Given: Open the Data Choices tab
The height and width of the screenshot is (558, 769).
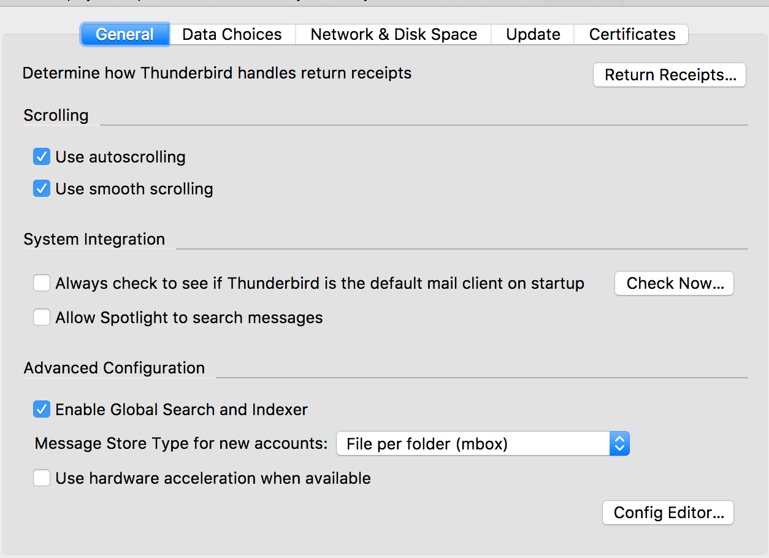Looking at the screenshot, I should point(232,34).
